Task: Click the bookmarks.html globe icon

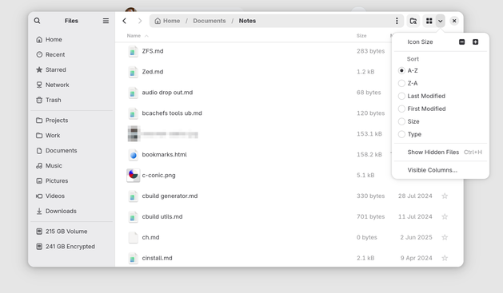Action: (133, 155)
